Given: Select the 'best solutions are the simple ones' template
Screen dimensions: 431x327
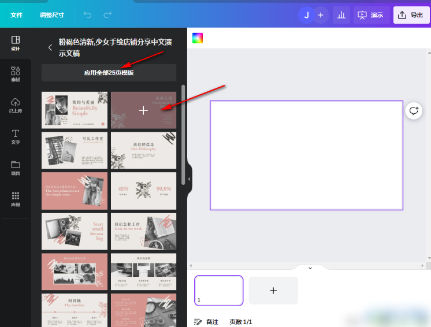Looking at the screenshot, I should pos(75,191).
